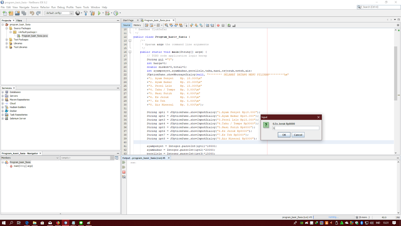Image resolution: width=401 pixels, height=226 pixels.
Task: Open the Windows notification center
Action: (x=394, y=223)
